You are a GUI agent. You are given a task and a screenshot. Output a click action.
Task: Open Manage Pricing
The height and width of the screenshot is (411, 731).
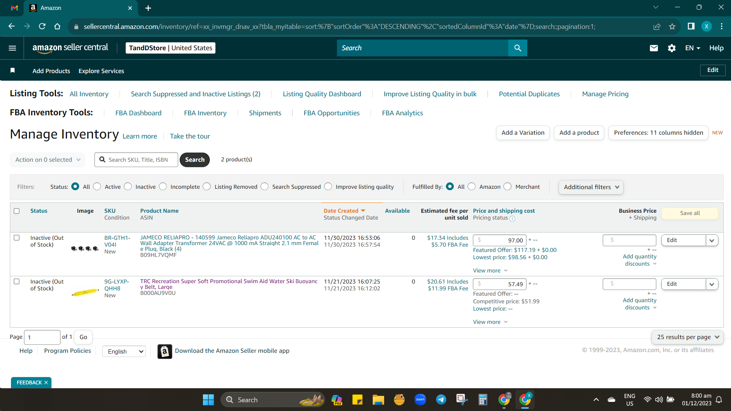coord(605,94)
